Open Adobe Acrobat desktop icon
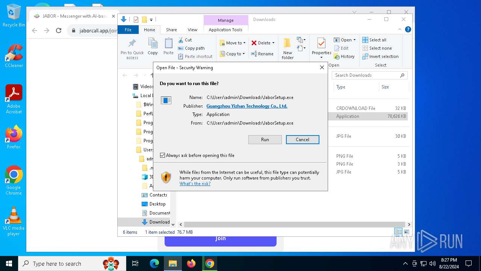The image size is (481, 271). tap(14, 99)
